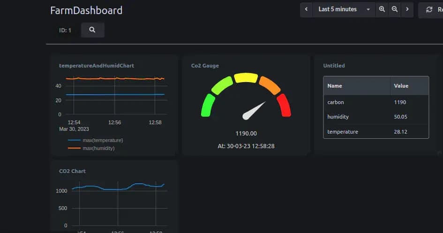Go to previous time range arrow
Viewport: 443px width, 233px height.
tap(306, 9)
